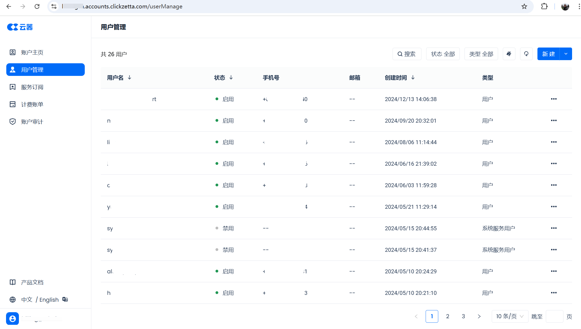Go to 账户审计 in the sidebar
581x329 pixels.
pyautogui.click(x=32, y=122)
